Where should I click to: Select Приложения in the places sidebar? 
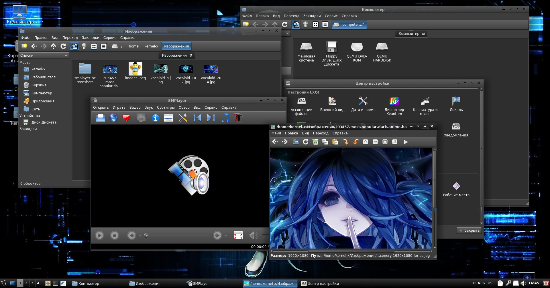point(43,101)
